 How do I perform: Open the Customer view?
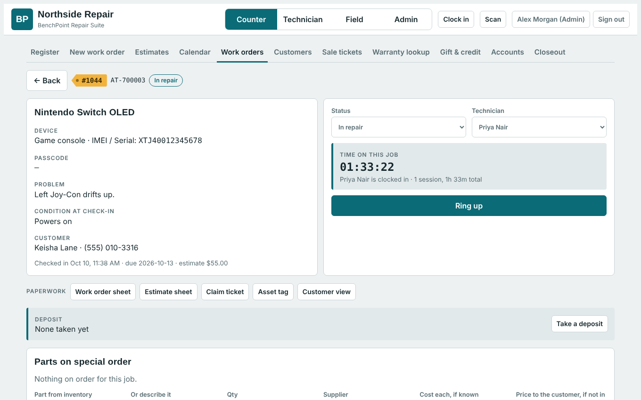click(x=327, y=292)
